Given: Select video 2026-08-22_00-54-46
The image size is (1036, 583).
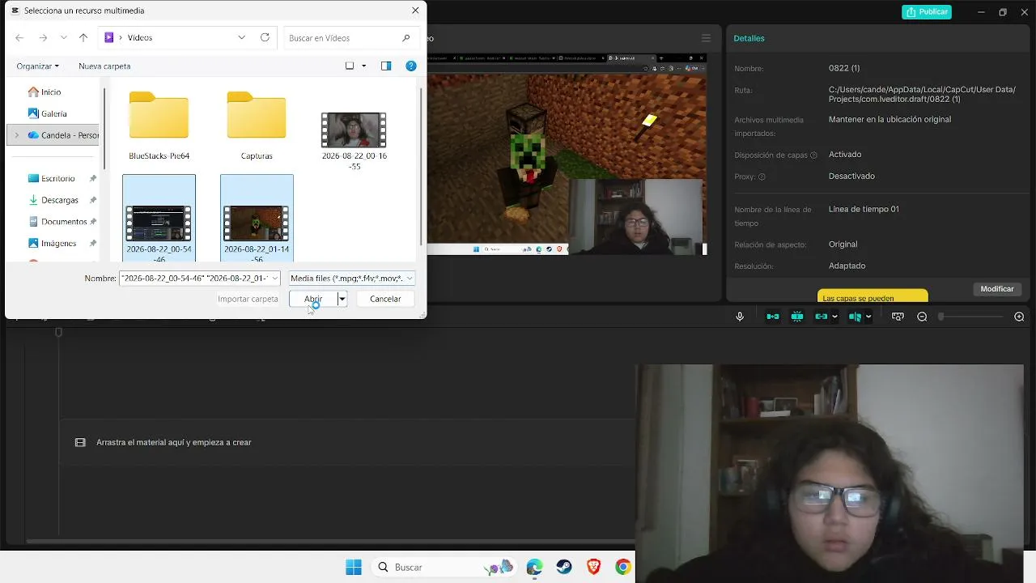Looking at the screenshot, I should coord(159,219).
